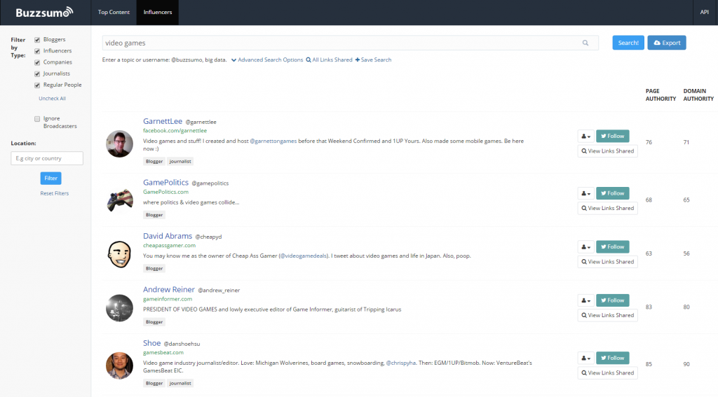Open @chrispyha mention link
This screenshot has width=718, height=397.
tap(400, 363)
